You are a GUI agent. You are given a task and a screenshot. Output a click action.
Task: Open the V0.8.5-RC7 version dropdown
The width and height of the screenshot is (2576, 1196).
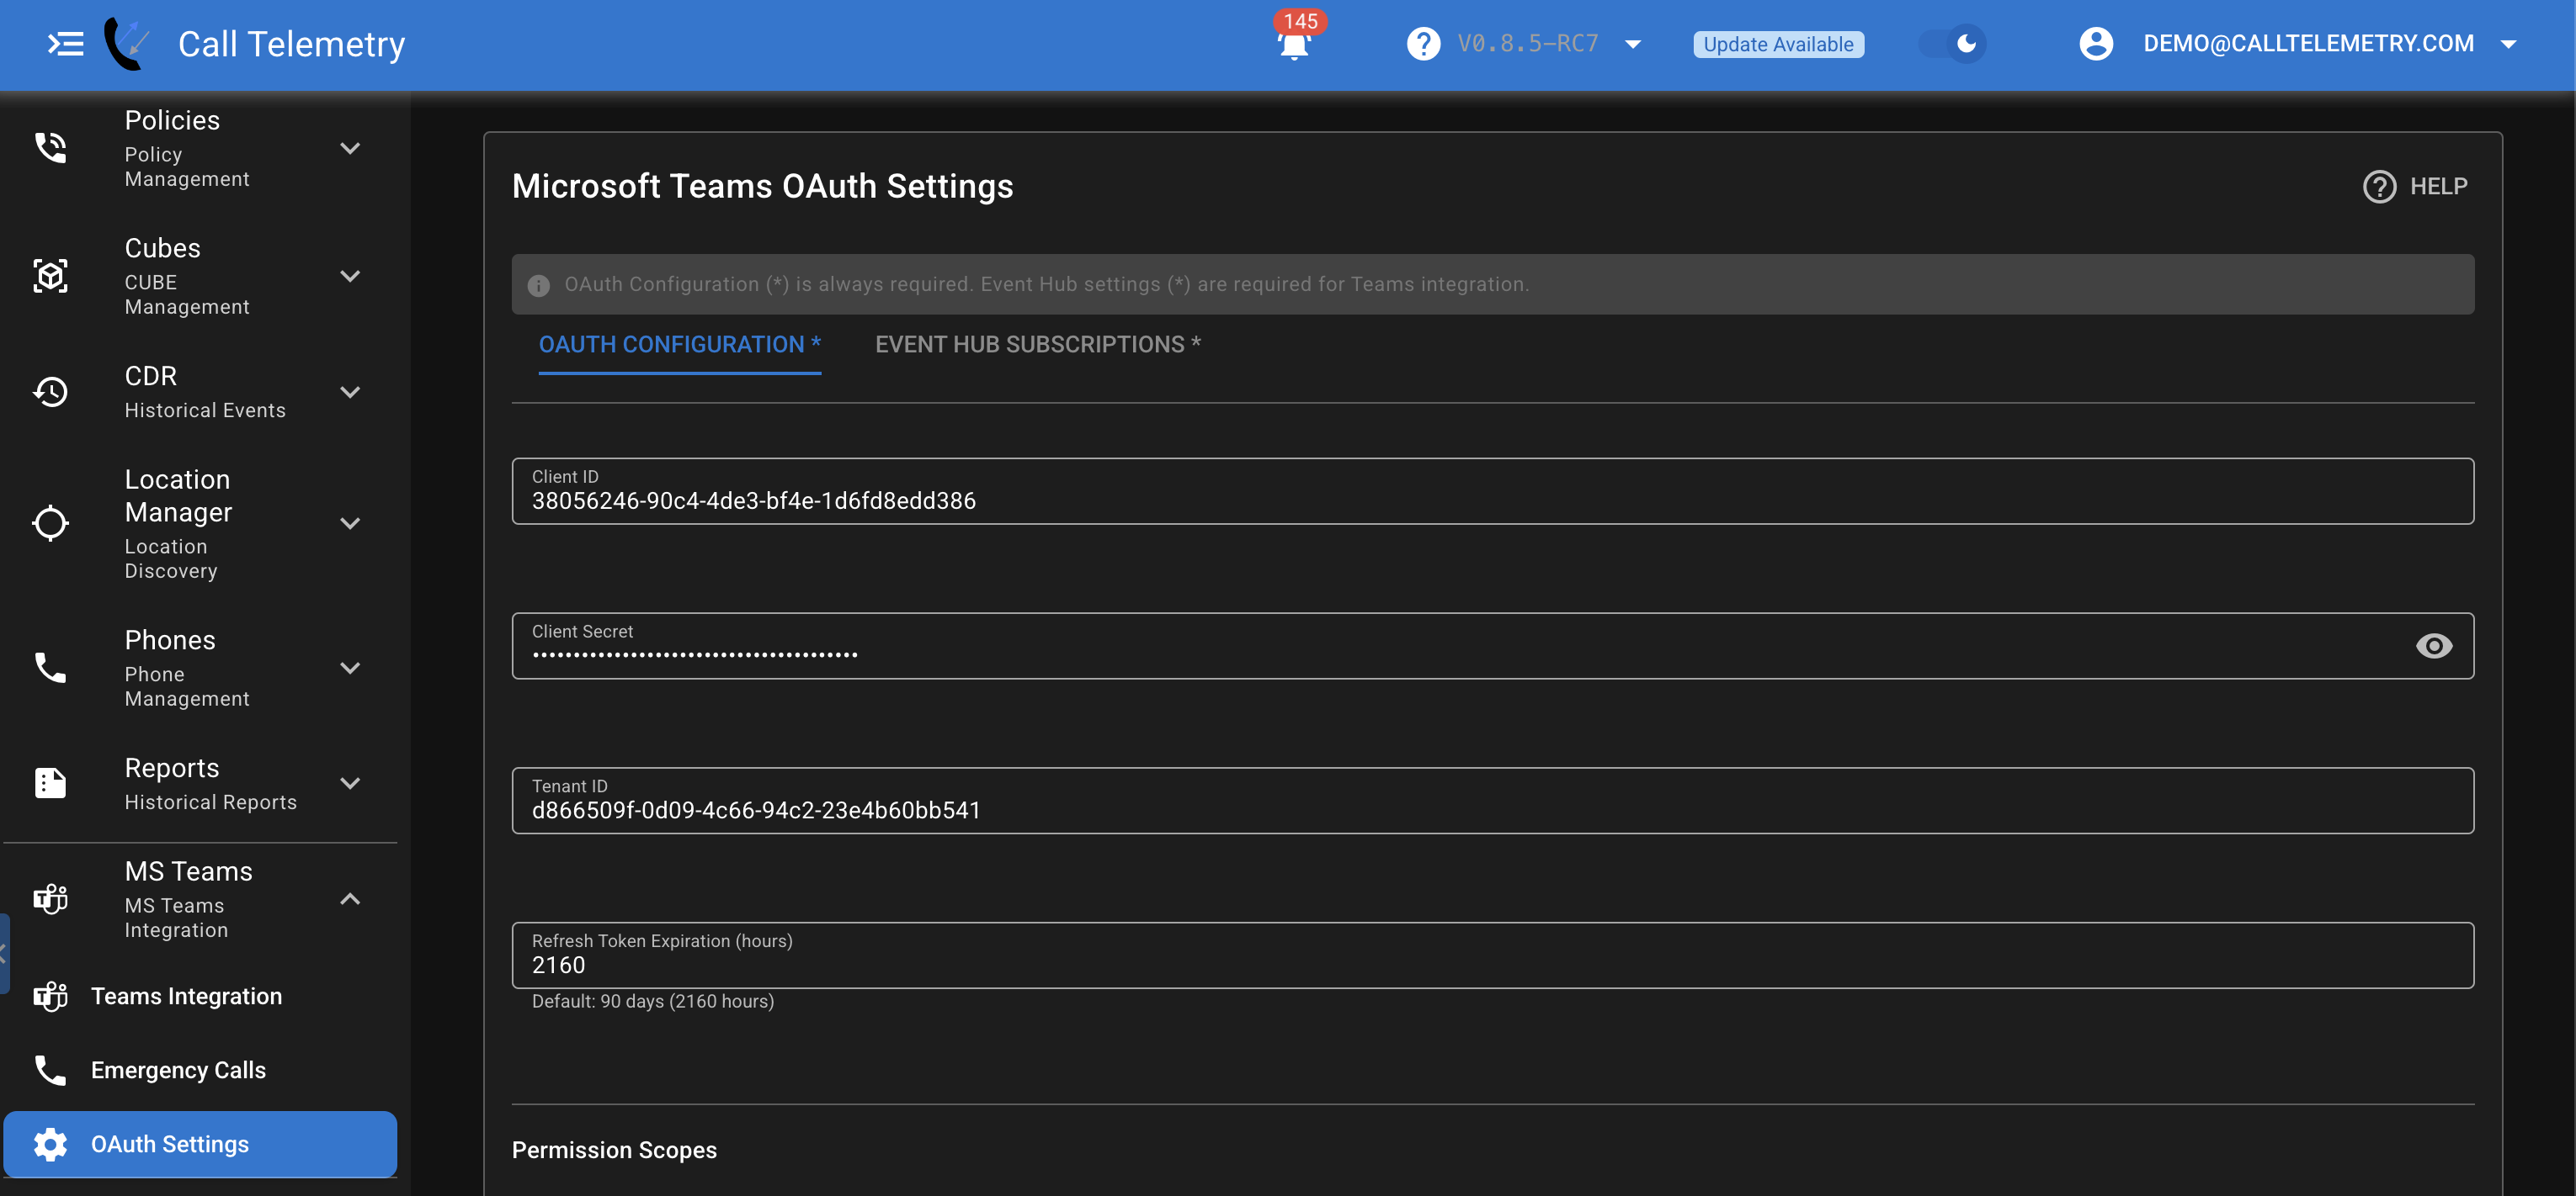pos(1633,44)
